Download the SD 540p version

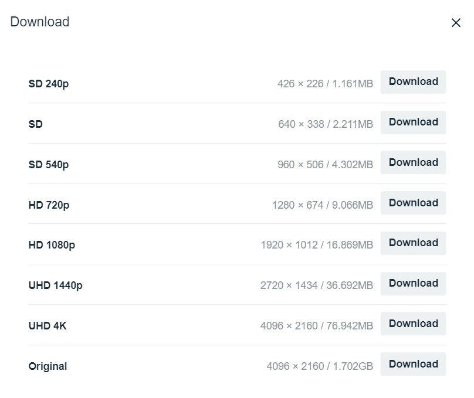(413, 163)
